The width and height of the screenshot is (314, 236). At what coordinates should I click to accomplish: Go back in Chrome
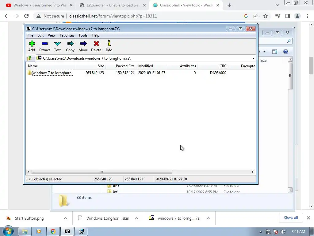click(7, 16)
